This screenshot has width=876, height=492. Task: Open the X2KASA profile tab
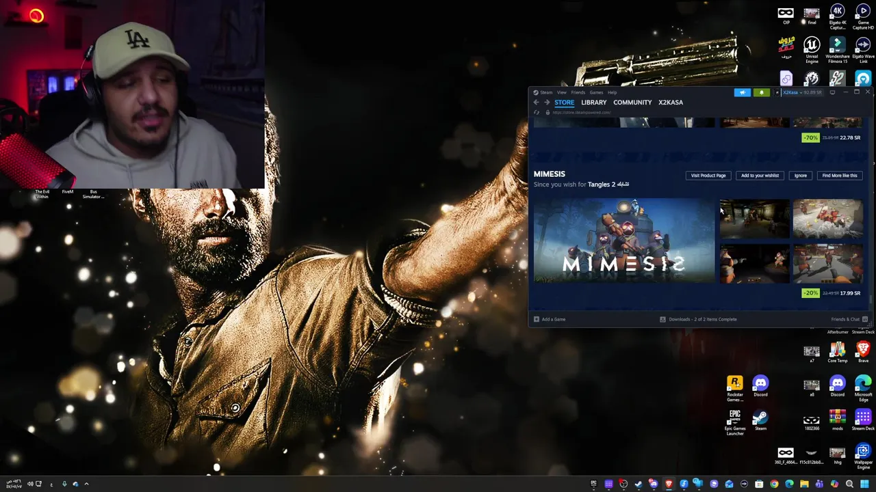coord(671,102)
